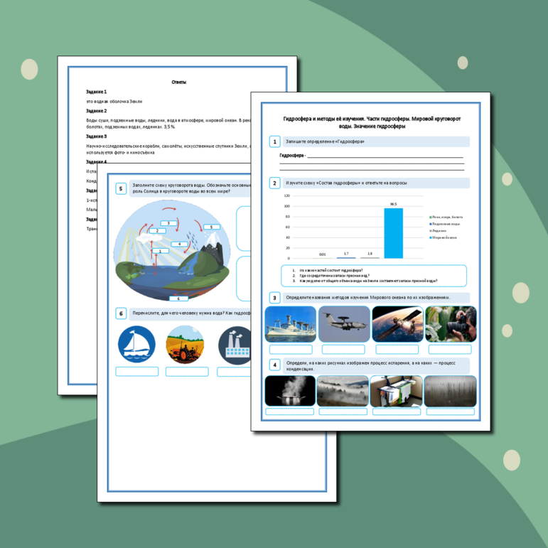548x548 pixels.
Task: Click task number 1 box
Action: pyautogui.click(x=274, y=141)
